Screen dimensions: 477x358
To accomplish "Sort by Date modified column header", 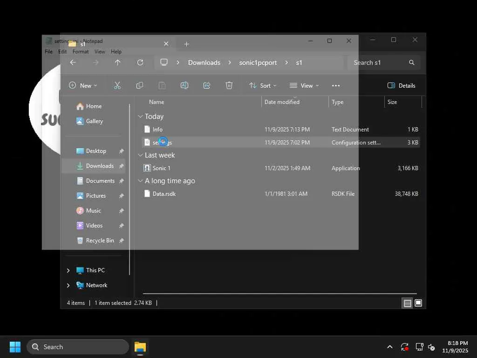I will 282,102.
